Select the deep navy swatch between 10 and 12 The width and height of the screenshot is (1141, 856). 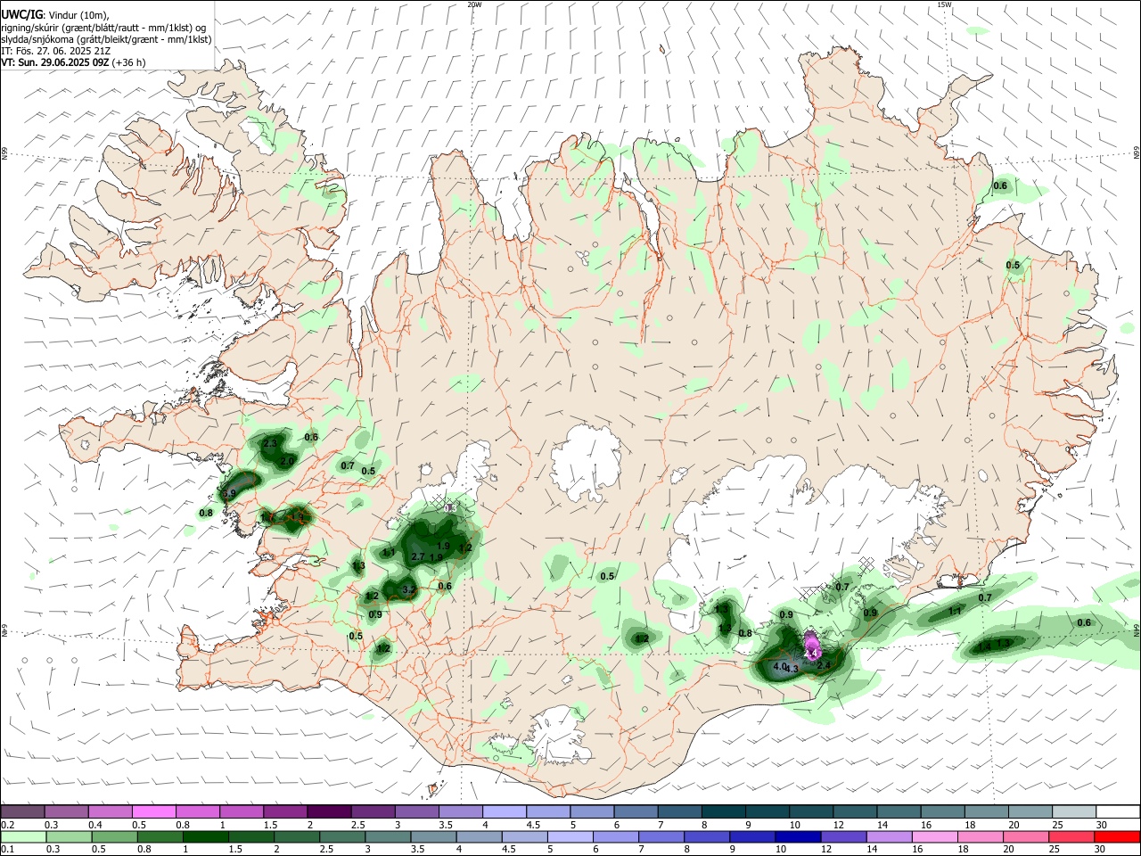point(796,836)
